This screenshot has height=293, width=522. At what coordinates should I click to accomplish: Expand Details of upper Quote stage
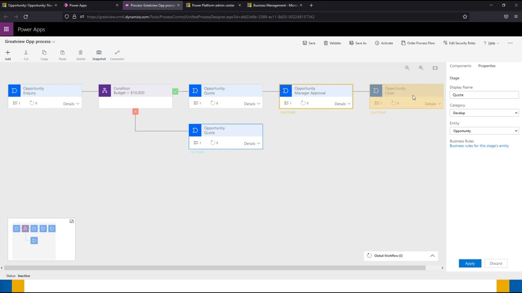[252, 104]
